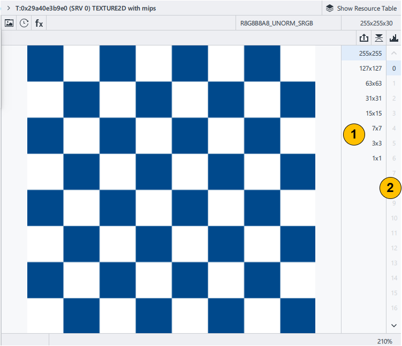402x346 pixels.
Task: Select the 127x127 mip level
Action: pyautogui.click(x=370, y=68)
